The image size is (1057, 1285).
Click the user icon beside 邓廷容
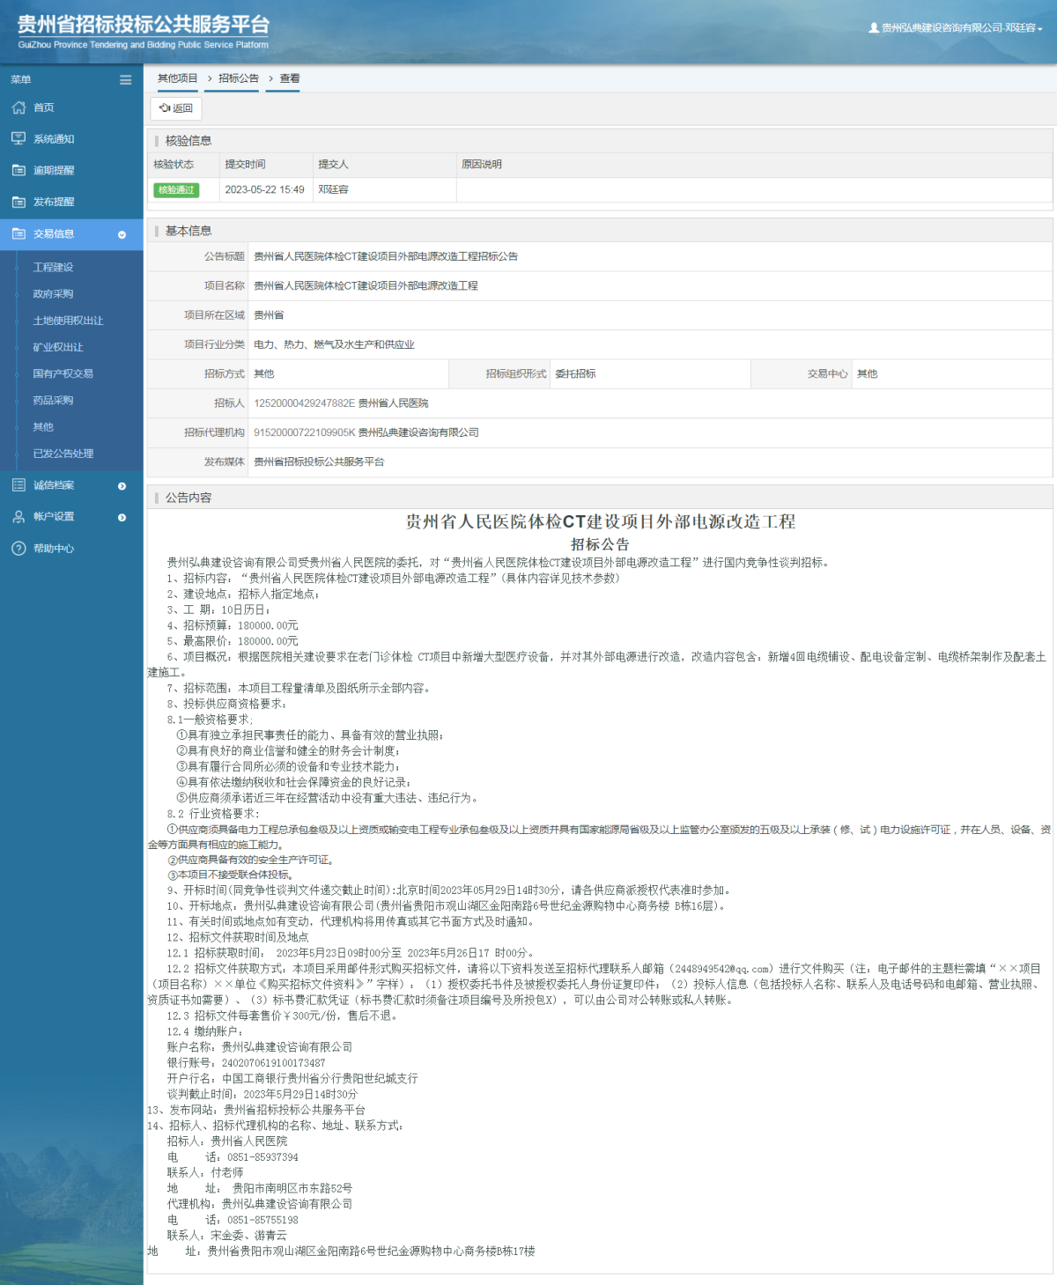click(x=873, y=26)
